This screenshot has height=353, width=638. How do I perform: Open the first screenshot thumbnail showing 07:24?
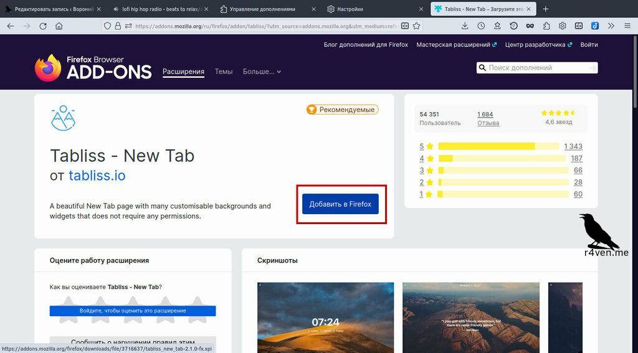[325, 318]
